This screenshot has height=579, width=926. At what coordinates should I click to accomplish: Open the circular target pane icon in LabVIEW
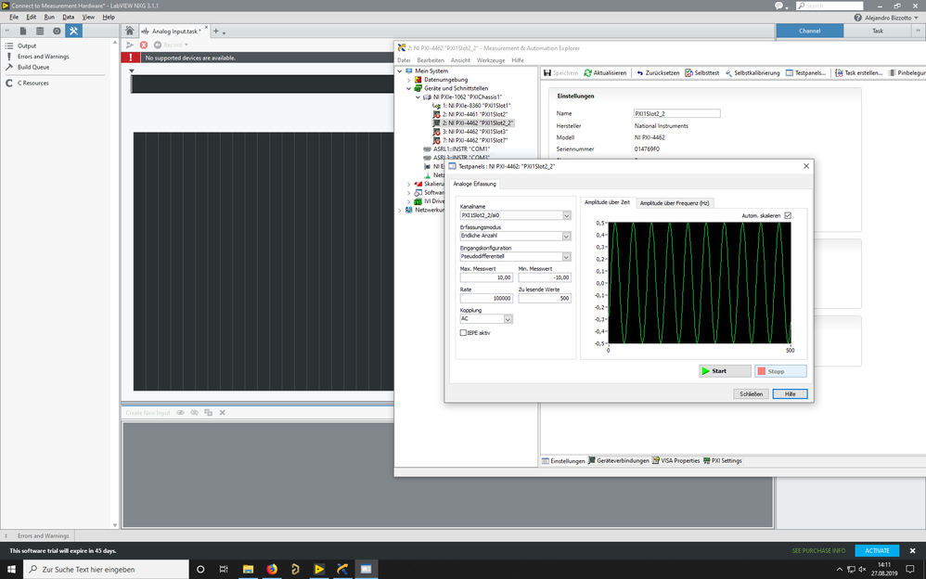point(57,31)
